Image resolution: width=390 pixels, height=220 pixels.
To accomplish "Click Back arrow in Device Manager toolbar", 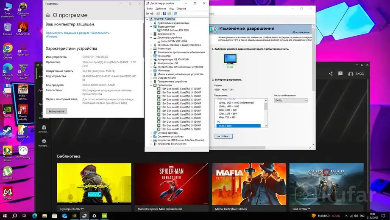I will point(147,14).
